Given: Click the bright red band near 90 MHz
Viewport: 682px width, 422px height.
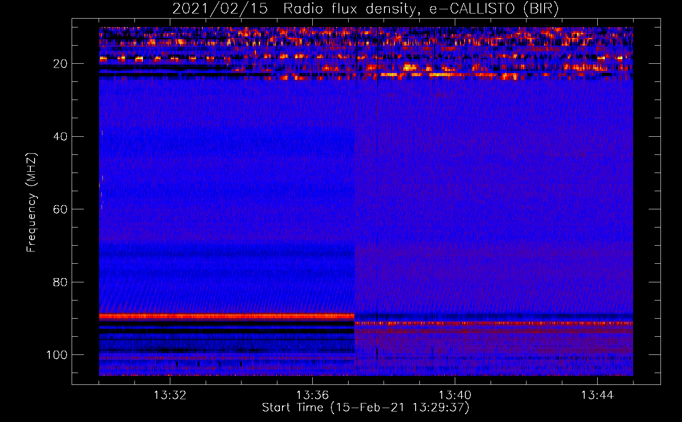Looking at the screenshot, I should [227, 316].
